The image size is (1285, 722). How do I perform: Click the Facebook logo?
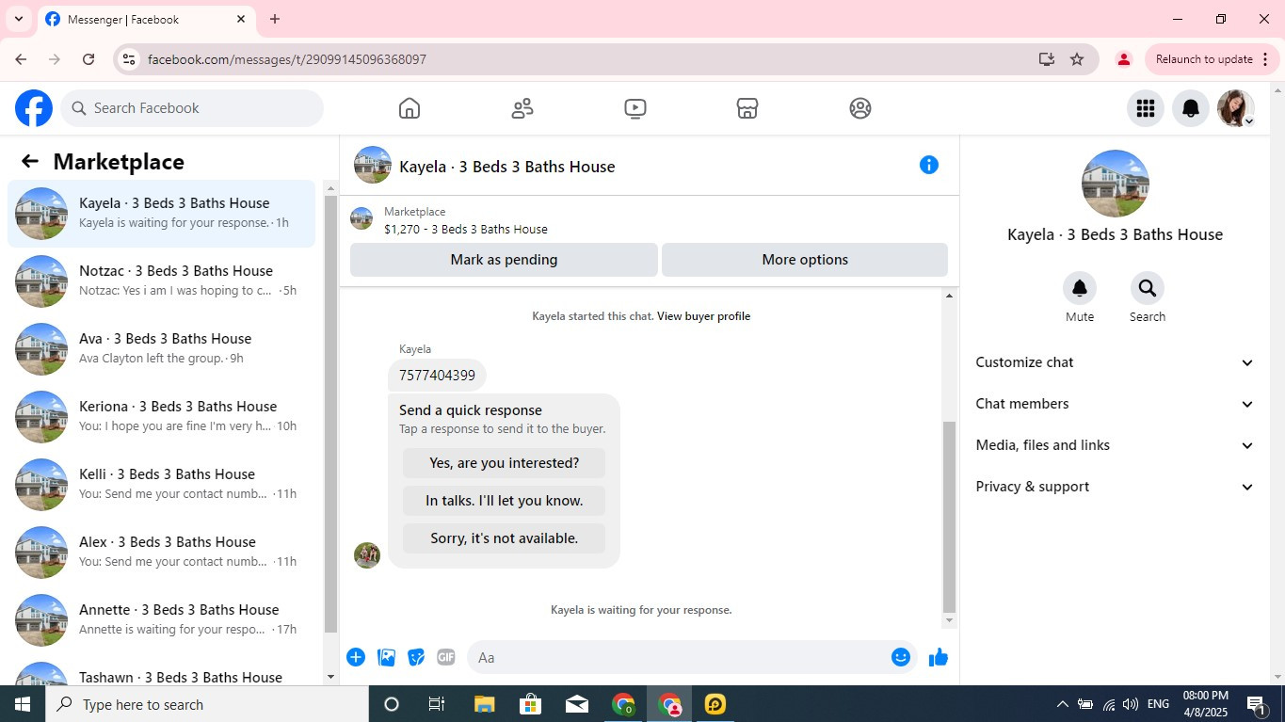coord(34,108)
